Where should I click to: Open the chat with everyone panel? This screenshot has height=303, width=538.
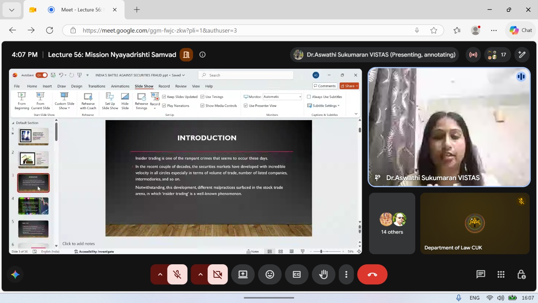pos(481,274)
